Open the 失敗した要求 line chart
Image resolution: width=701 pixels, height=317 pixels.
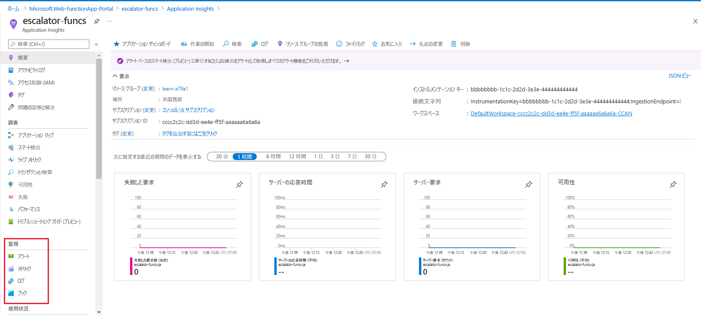pos(183,222)
